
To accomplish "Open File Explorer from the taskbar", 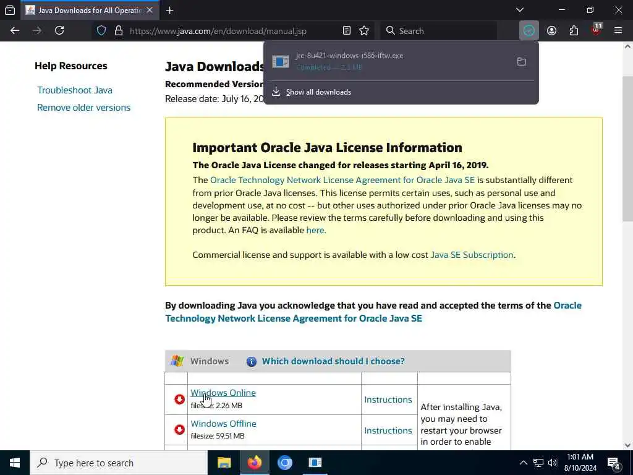I will [x=224, y=463].
